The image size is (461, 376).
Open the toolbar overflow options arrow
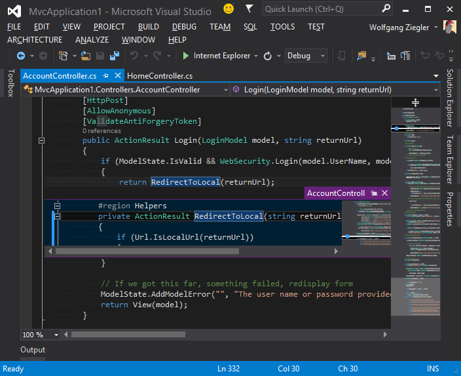pos(451,56)
